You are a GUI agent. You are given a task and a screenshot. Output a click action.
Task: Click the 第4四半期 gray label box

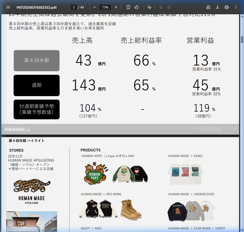(x=37, y=61)
